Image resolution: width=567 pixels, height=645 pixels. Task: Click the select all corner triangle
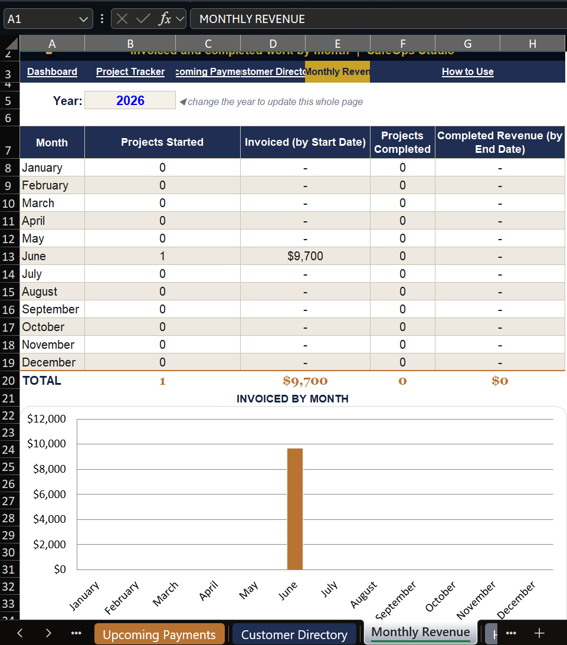[11, 44]
